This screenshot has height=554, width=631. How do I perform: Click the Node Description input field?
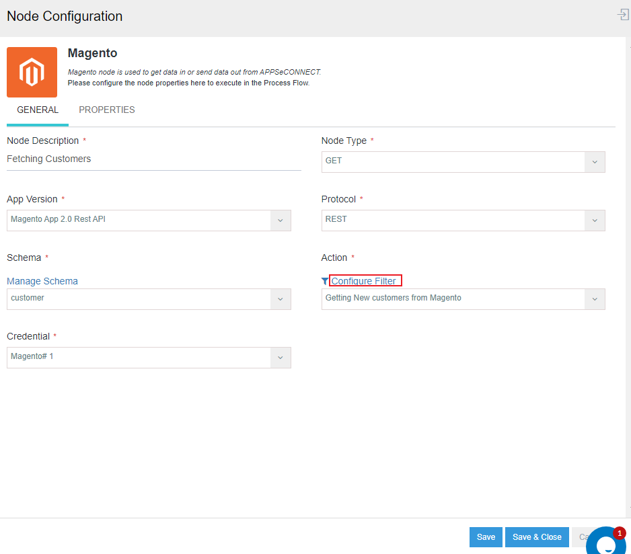tap(153, 159)
